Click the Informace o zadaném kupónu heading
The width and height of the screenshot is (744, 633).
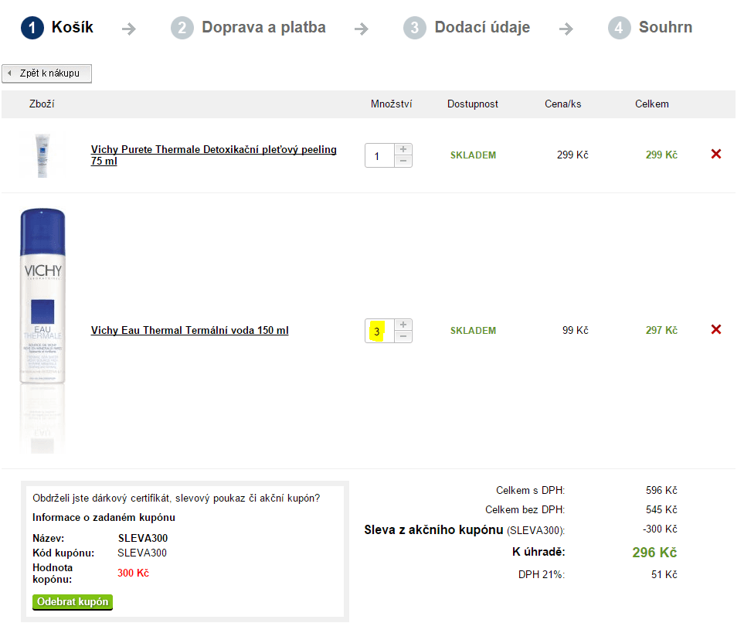click(x=104, y=517)
